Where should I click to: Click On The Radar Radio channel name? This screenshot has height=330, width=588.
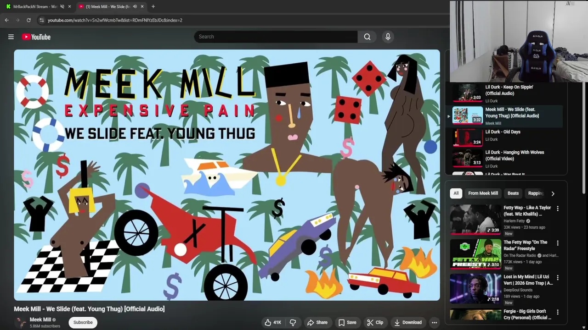520,255
